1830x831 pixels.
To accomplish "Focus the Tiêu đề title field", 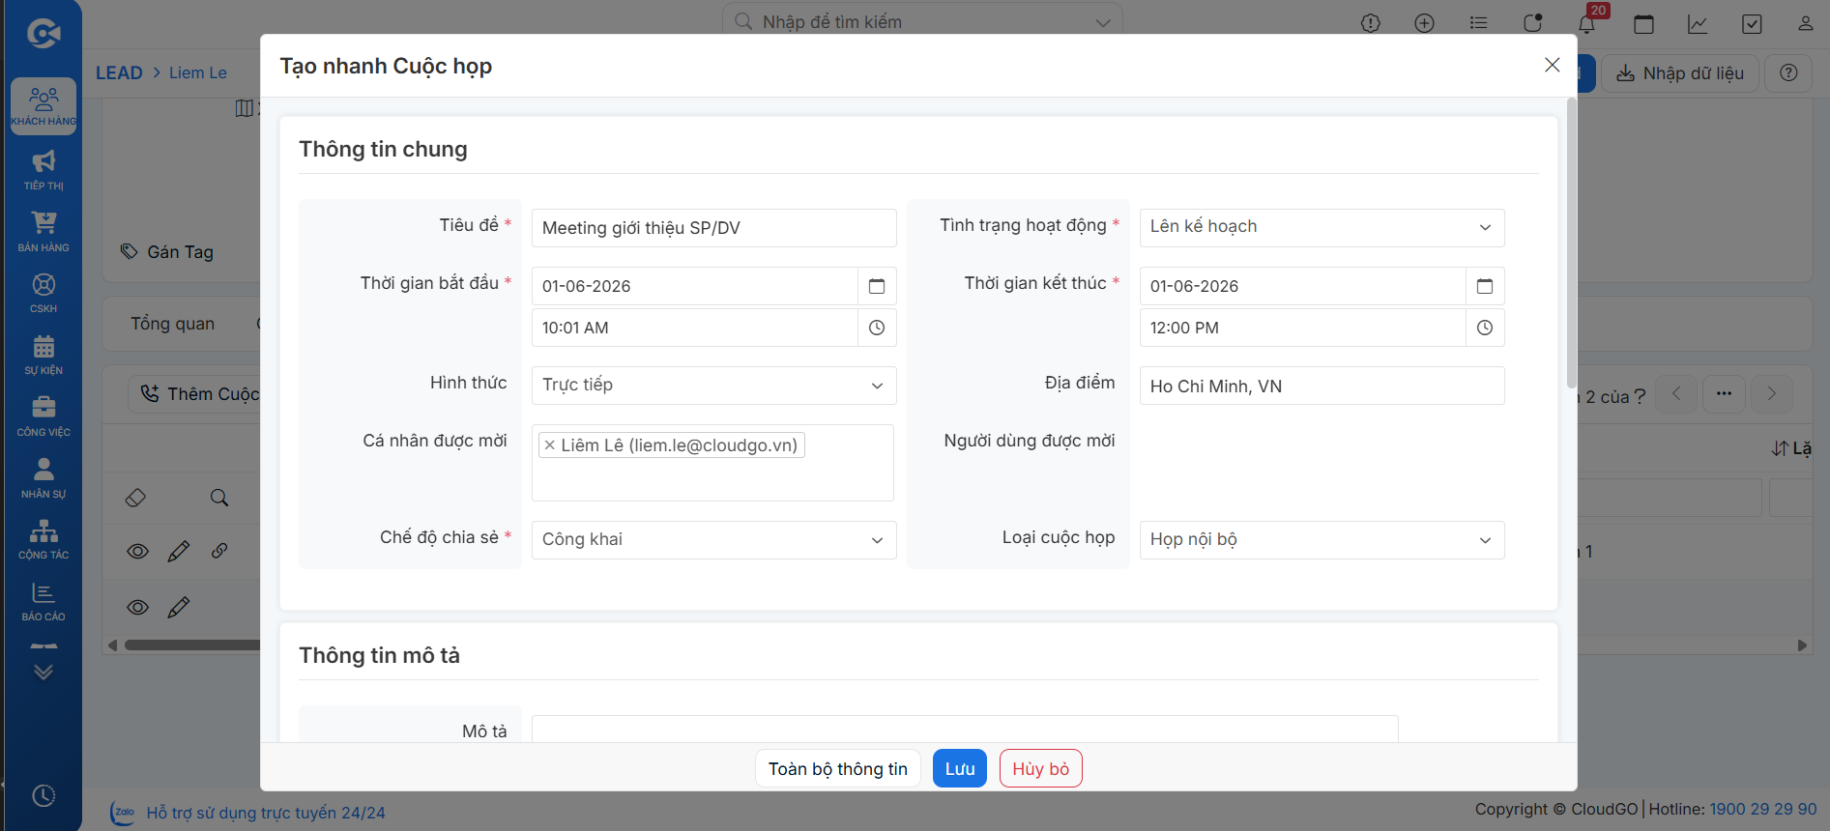I will (713, 228).
